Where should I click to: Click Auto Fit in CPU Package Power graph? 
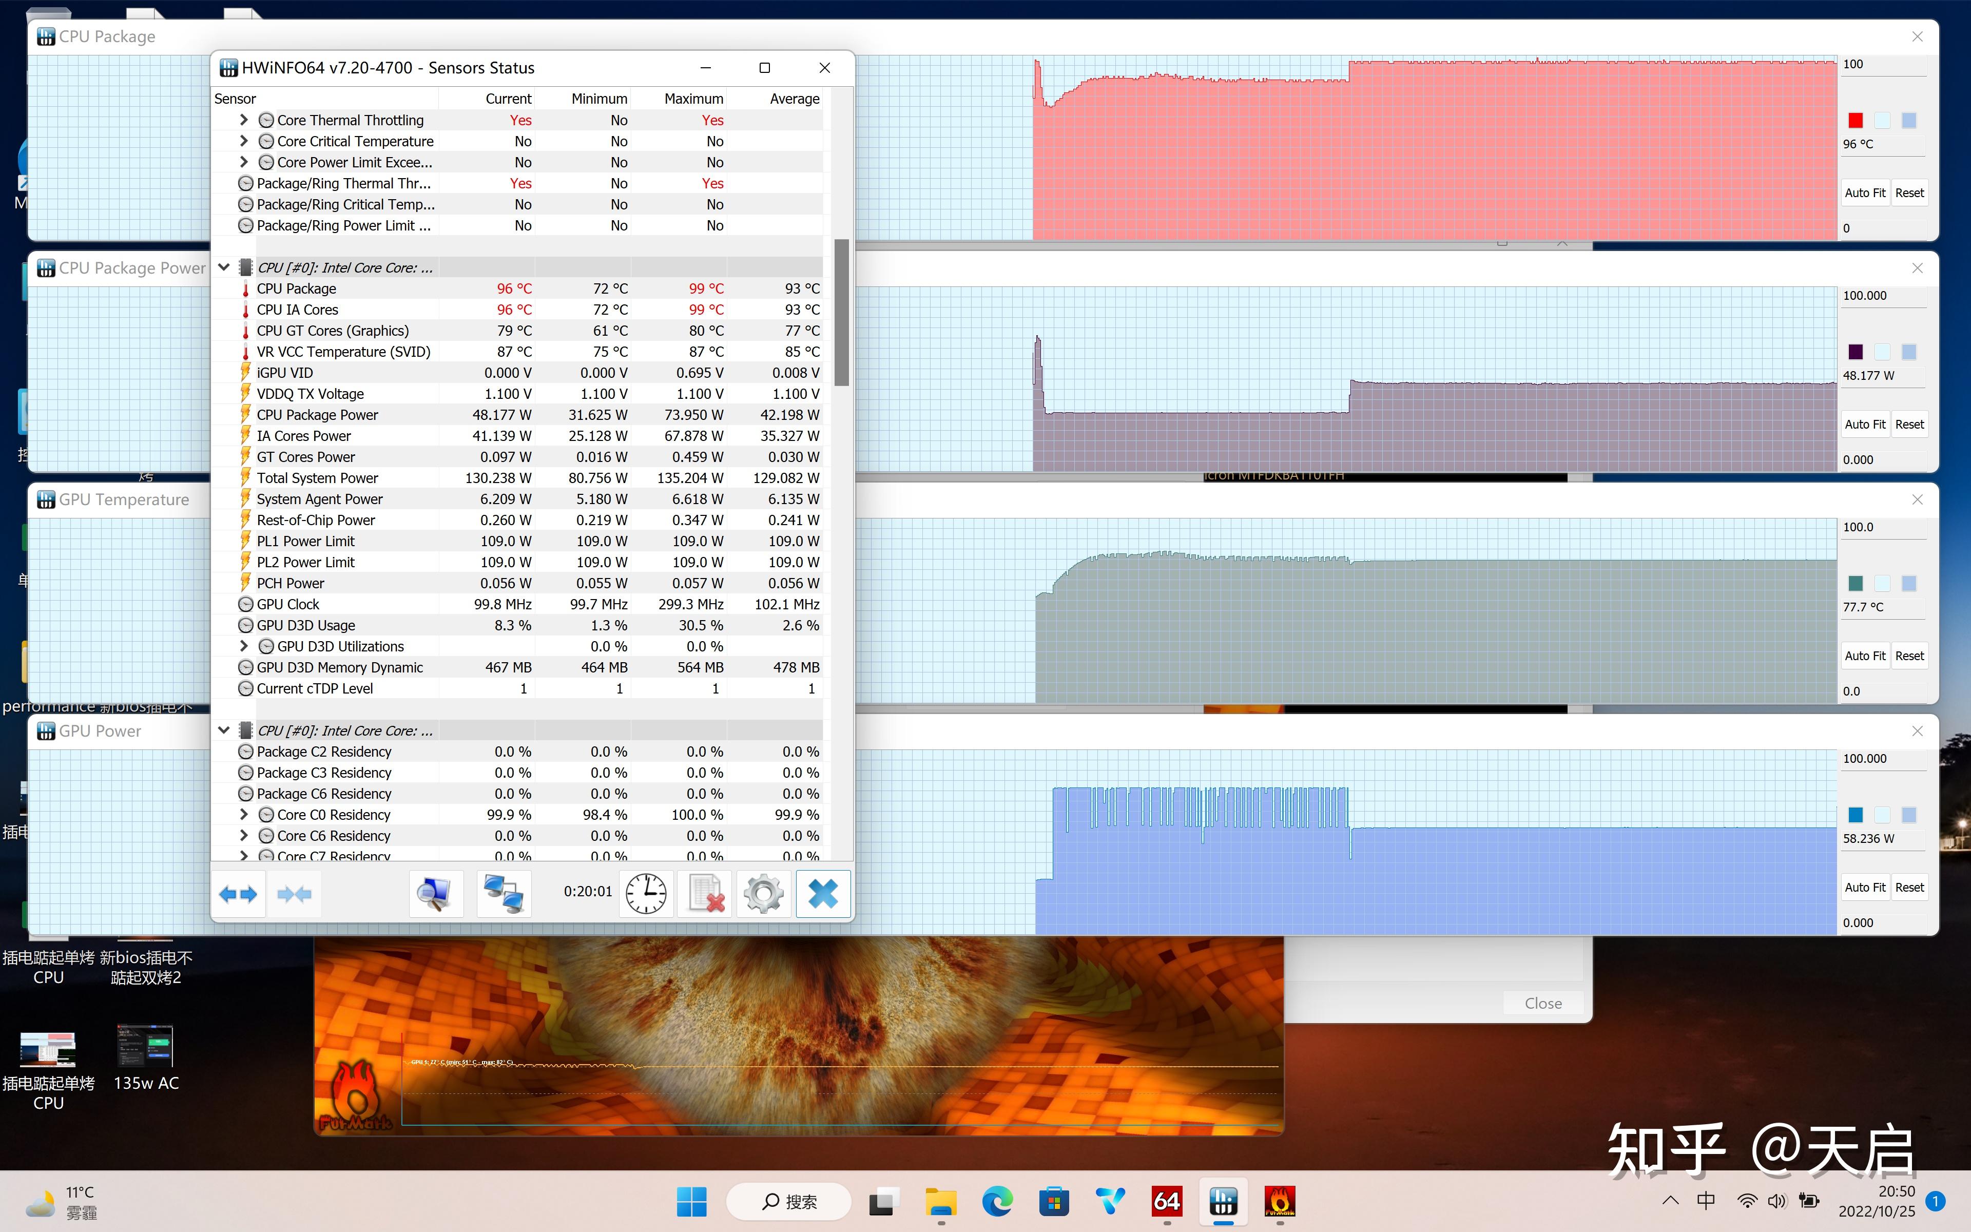(x=1864, y=425)
